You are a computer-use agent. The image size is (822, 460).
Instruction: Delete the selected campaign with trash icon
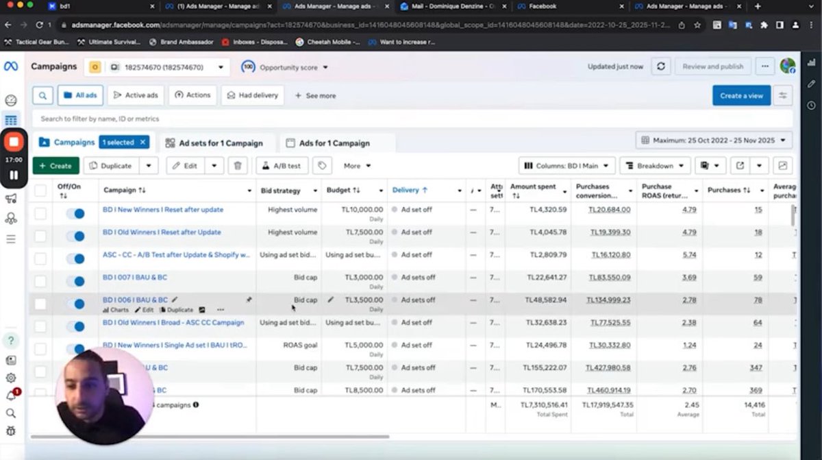[x=237, y=165]
